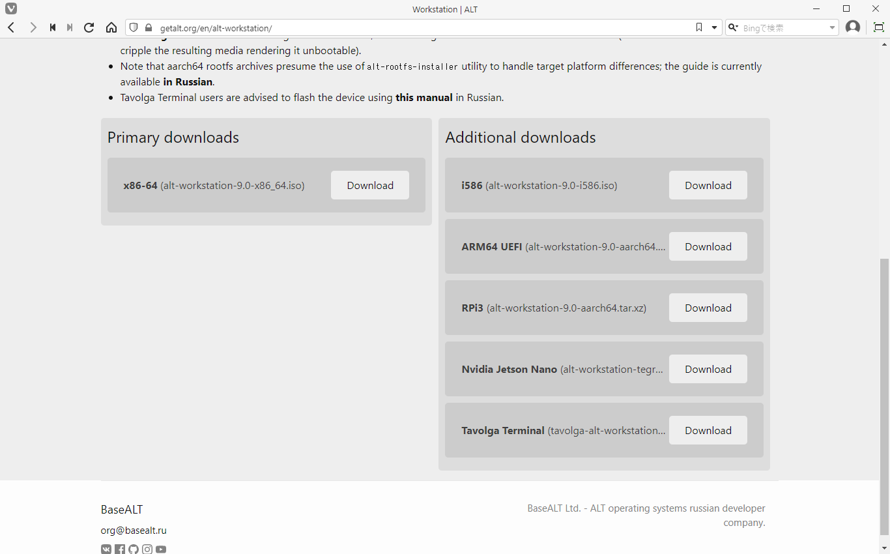Image resolution: width=890 pixels, height=554 pixels.
Task: Click the org@basealt.ru email link
Action: tap(134, 531)
